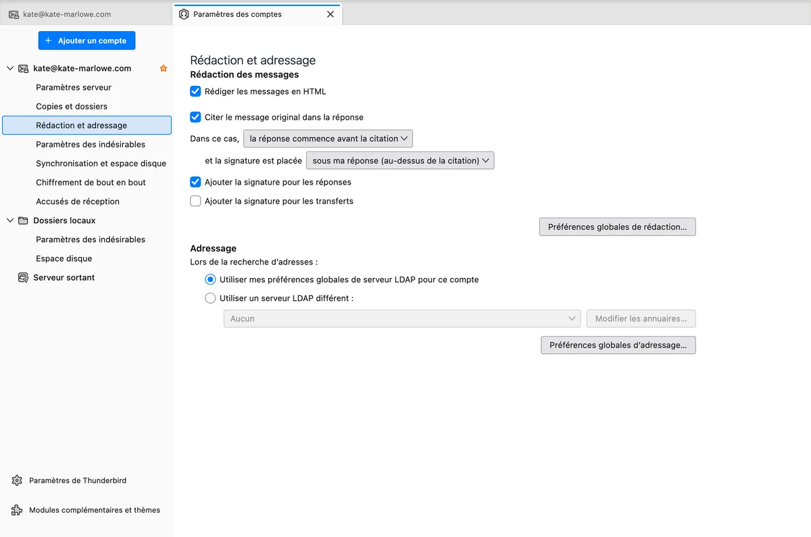Click the Dans ce cas label
The image size is (811, 537).
[x=214, y=139]
